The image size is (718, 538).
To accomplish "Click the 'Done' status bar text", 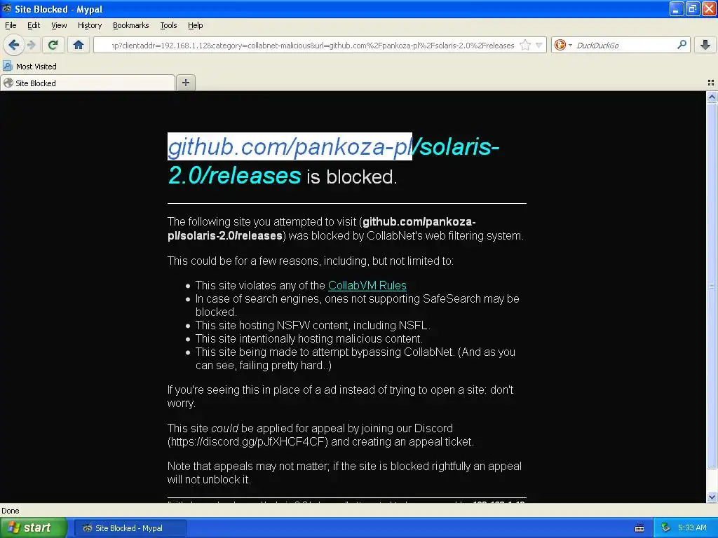I will click(x=10, y=511).
